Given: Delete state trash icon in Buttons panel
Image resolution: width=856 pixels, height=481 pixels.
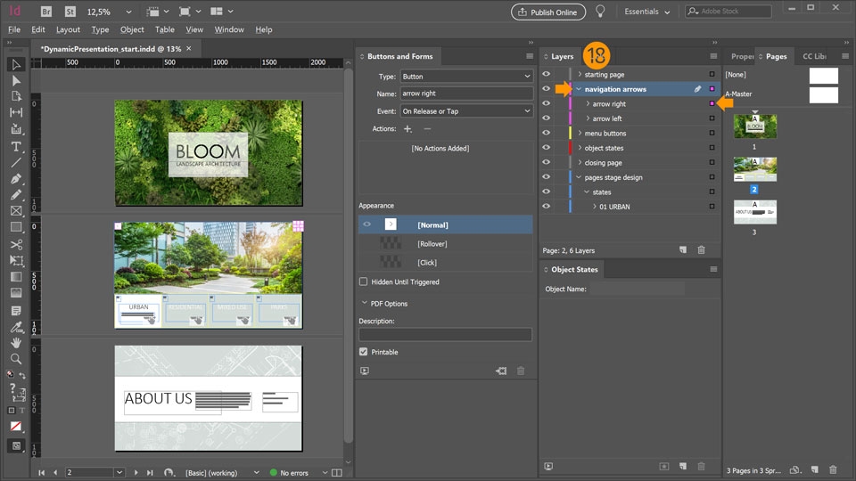Looking at the screenshot, I should click(521, 371).
